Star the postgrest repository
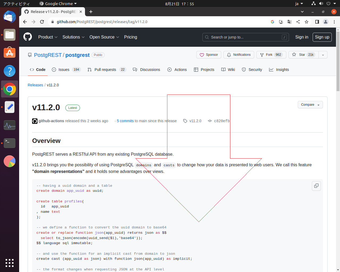The height and width of the screenshot is (272, 340). pyautogui.click(x=304, y=55)
